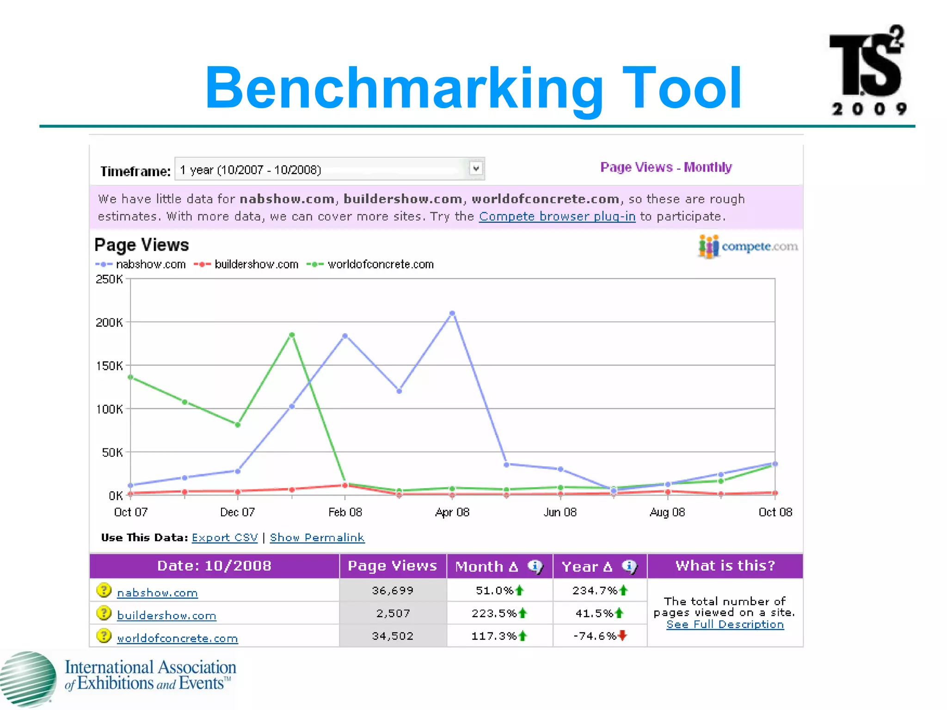Click the Year column header label
Viewport: 947px width, 710px height.
pyautogui.click(x=587, y=566)
